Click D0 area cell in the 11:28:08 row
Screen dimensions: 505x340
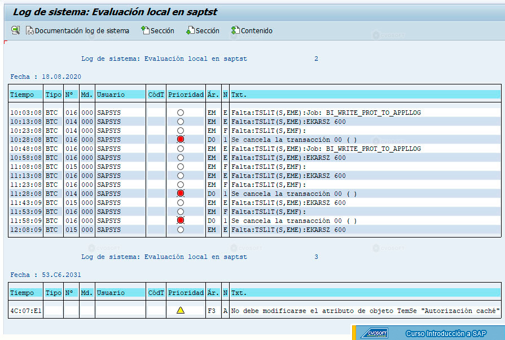211,194
